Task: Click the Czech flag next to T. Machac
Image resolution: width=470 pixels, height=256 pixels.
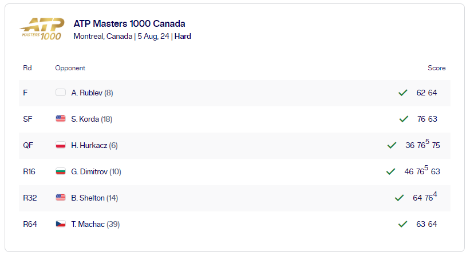Action: coord(61,224)
